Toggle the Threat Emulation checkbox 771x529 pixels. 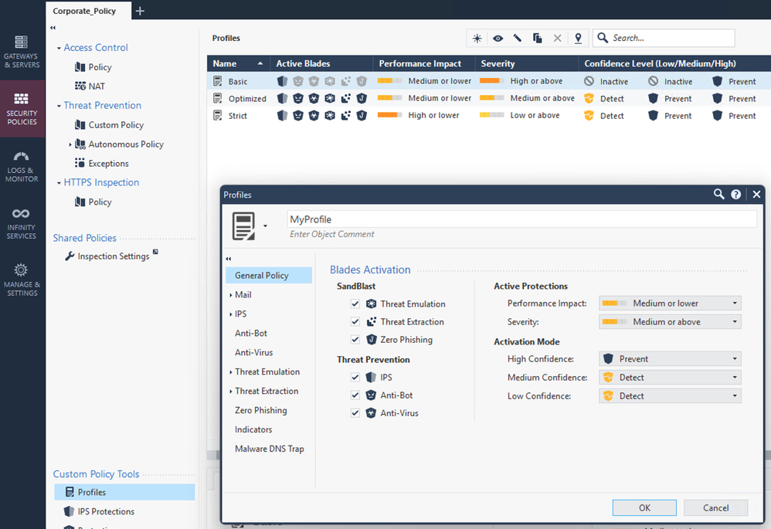355,303
